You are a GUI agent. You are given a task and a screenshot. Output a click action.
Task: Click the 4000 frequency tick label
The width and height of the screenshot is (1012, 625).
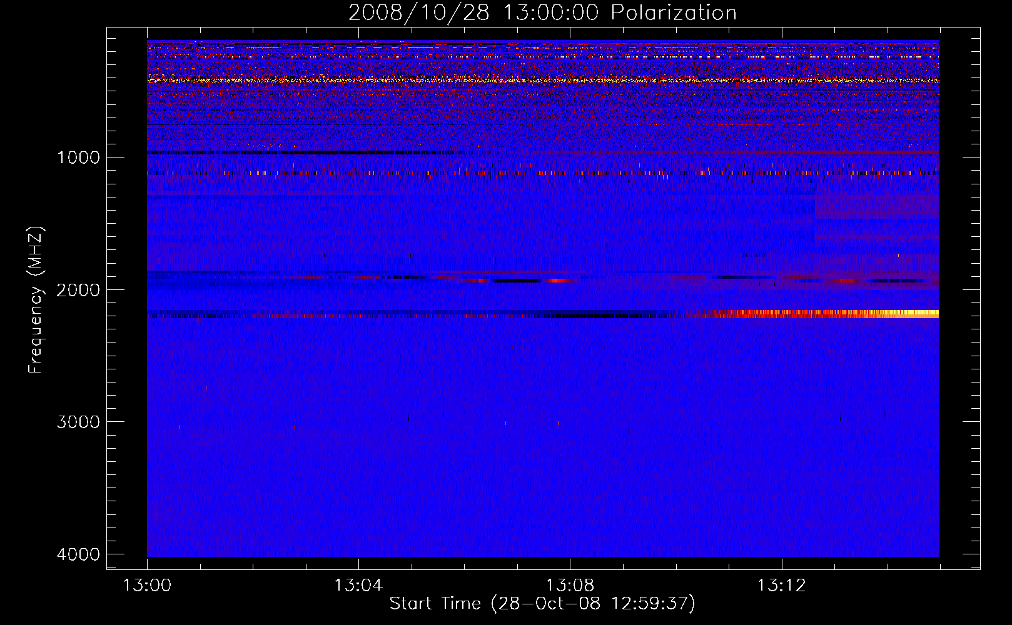click(78, 554)
